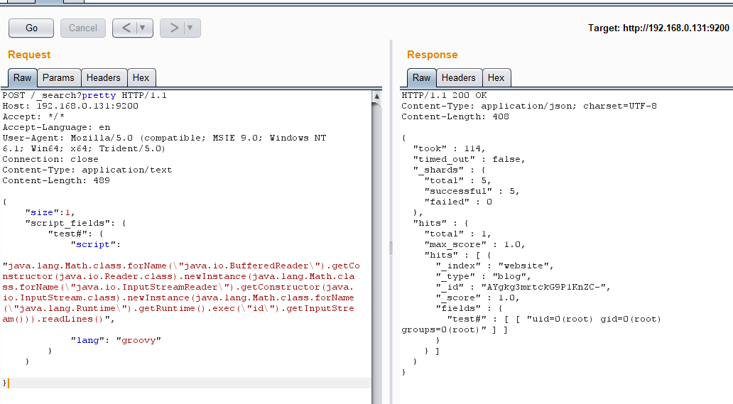The width and height of the screenshot is (733, 404).
Task: Click the request scrollbar up arrow
Action: click(x=376, y=96)
